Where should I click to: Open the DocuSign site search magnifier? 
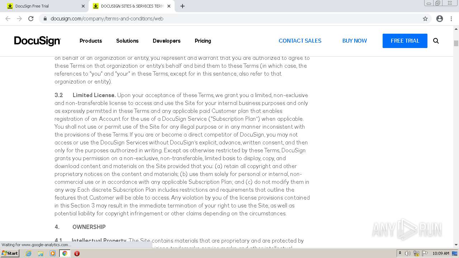pos(436,41)
